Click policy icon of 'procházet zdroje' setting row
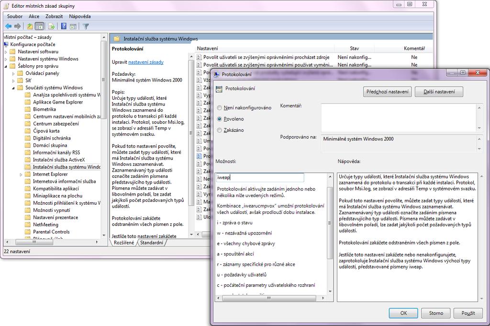Image resolution: width=490 pixels, height=326 pixels. point(200,58)
